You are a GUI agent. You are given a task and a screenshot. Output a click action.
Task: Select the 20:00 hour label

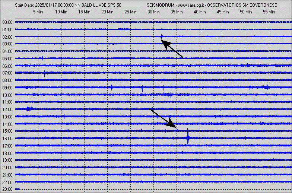(7, 168)
